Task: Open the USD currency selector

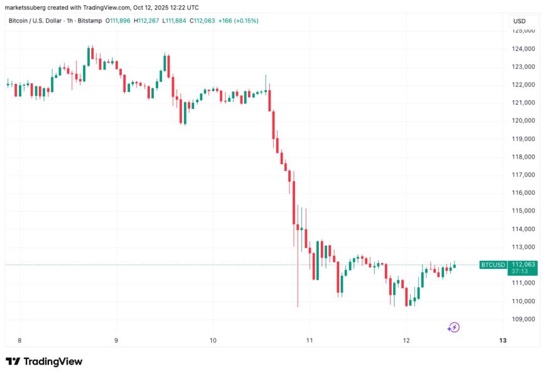Action: (519, 21)
